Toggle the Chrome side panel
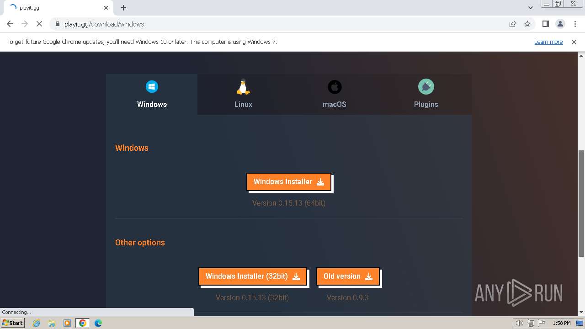This screenshot has width=585, height=329. [x=545, y=24]
